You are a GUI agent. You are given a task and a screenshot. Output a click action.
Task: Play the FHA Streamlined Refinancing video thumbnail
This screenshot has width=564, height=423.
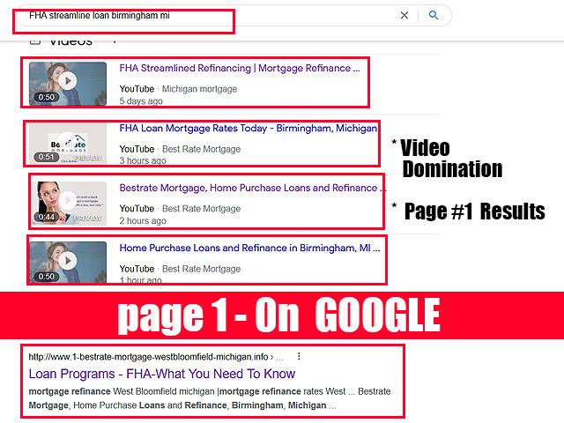coord(68,84)
